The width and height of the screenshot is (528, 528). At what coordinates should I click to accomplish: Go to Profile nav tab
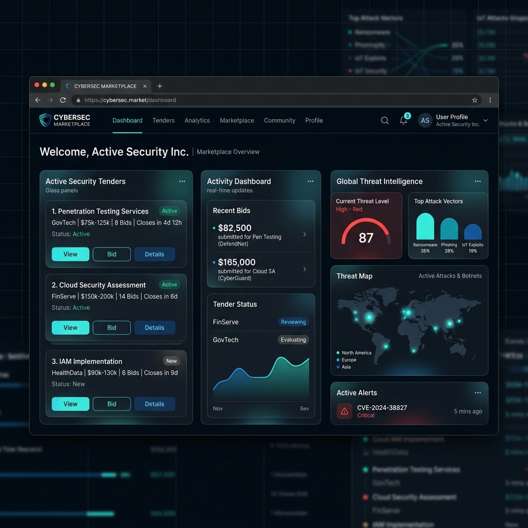tap(314, 121)
